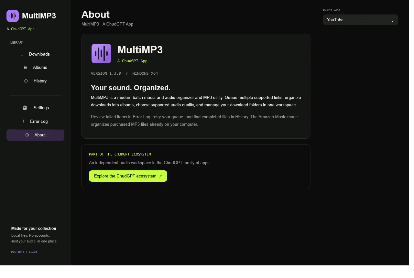Screen dimensions: 414x278
Task: Click the sidebar "A ChudGPT App" tagline
Action: 21,29
